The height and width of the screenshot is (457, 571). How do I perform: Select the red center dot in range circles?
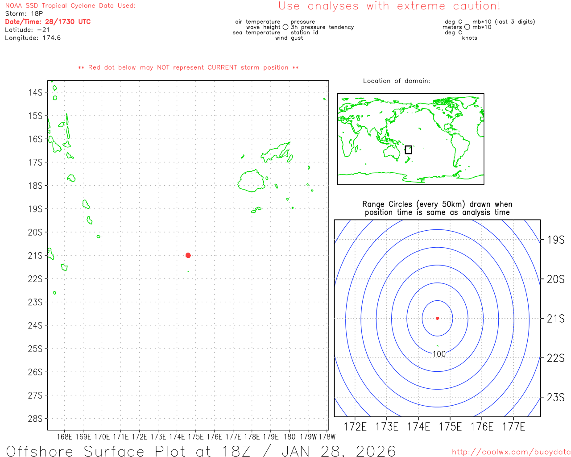click(x=437, y=318)
